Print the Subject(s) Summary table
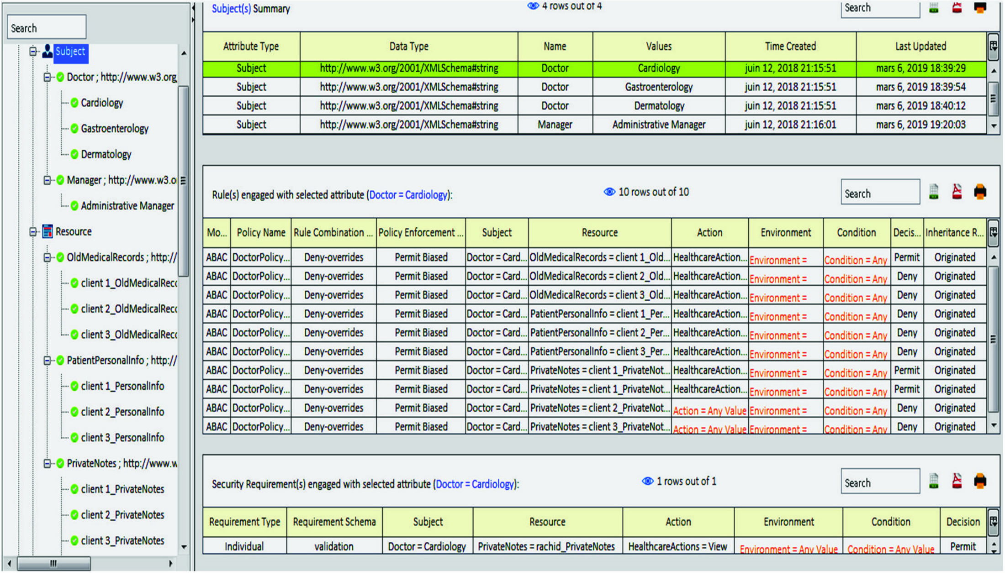Viewport: 1005px width, 576px height. point(980,7)
